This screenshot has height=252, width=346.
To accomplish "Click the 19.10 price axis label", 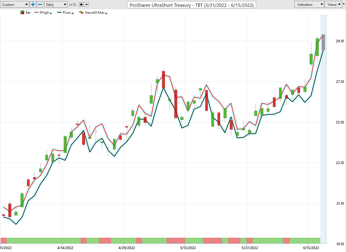I will [x=340, y=244].
